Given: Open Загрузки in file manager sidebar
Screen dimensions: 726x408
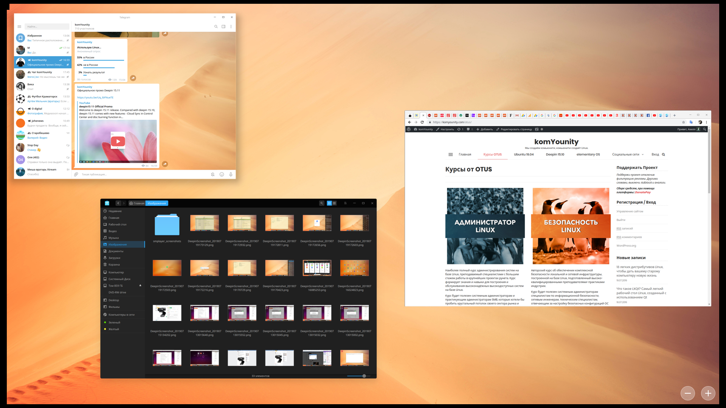Looking at the screenshot, I should [123, 258].
